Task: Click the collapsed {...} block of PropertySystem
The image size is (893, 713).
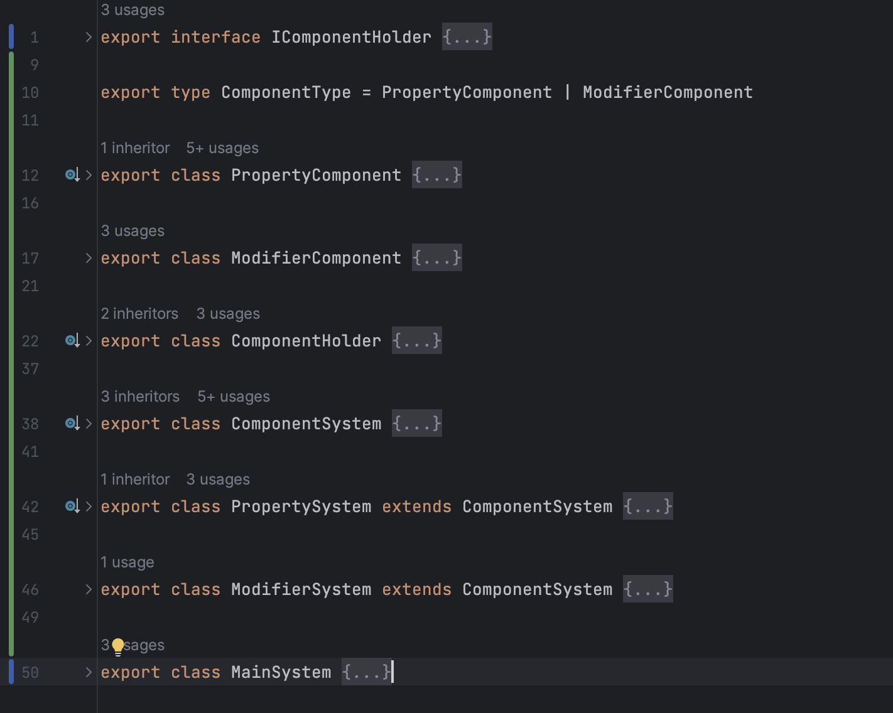Action: [x=648, y=507]
